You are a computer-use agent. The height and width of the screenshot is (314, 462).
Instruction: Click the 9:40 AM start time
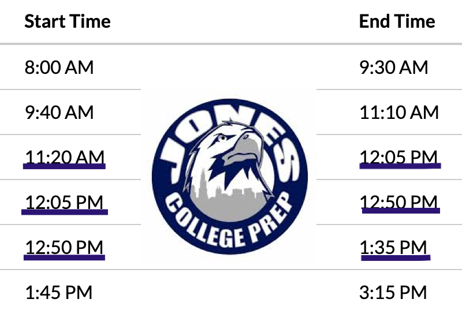(x=59, y=112)
